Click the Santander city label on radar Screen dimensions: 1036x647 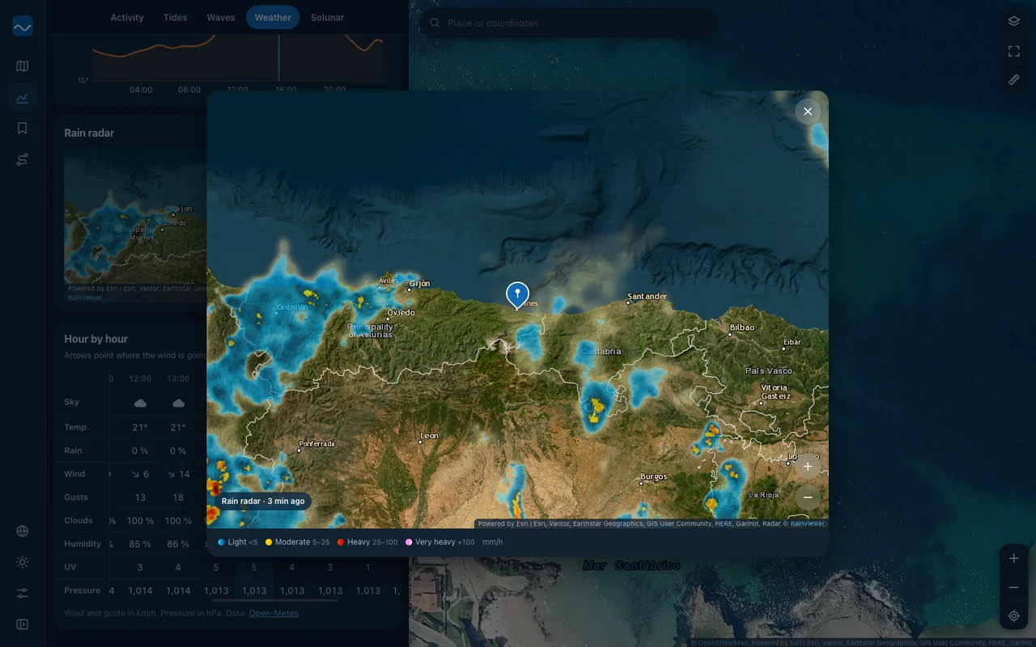(647, 297)
